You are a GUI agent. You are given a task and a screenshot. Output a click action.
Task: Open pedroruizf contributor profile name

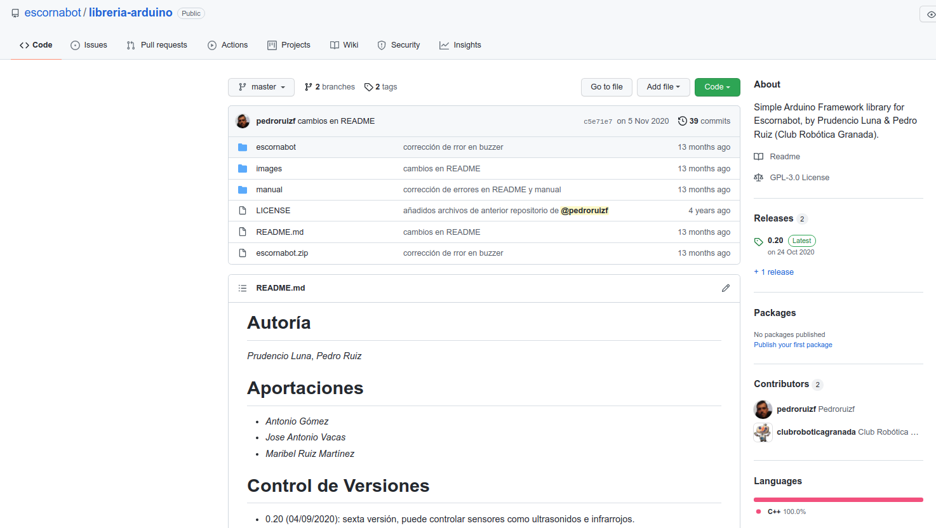tap(796, 409)
